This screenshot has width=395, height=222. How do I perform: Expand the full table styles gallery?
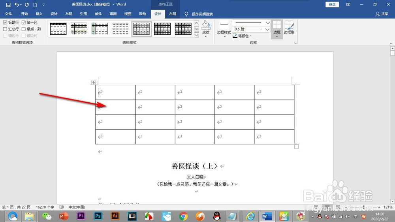click(x=196, y=35)
